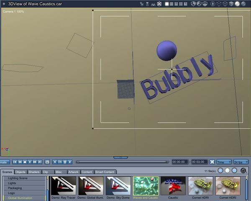Click the end time 00:03:00 field
Screen dimensions: 251x201
pyautogui.click(x=200, y=162)
